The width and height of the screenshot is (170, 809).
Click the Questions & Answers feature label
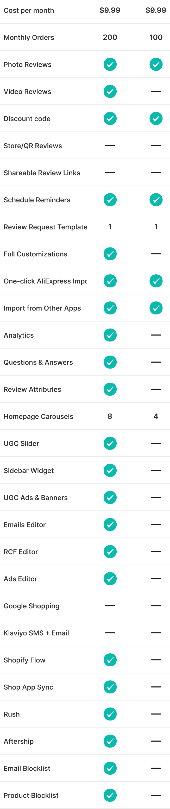tap(38, 362)
